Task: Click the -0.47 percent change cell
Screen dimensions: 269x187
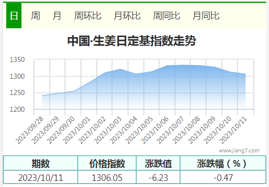Action: coord(223,177)
